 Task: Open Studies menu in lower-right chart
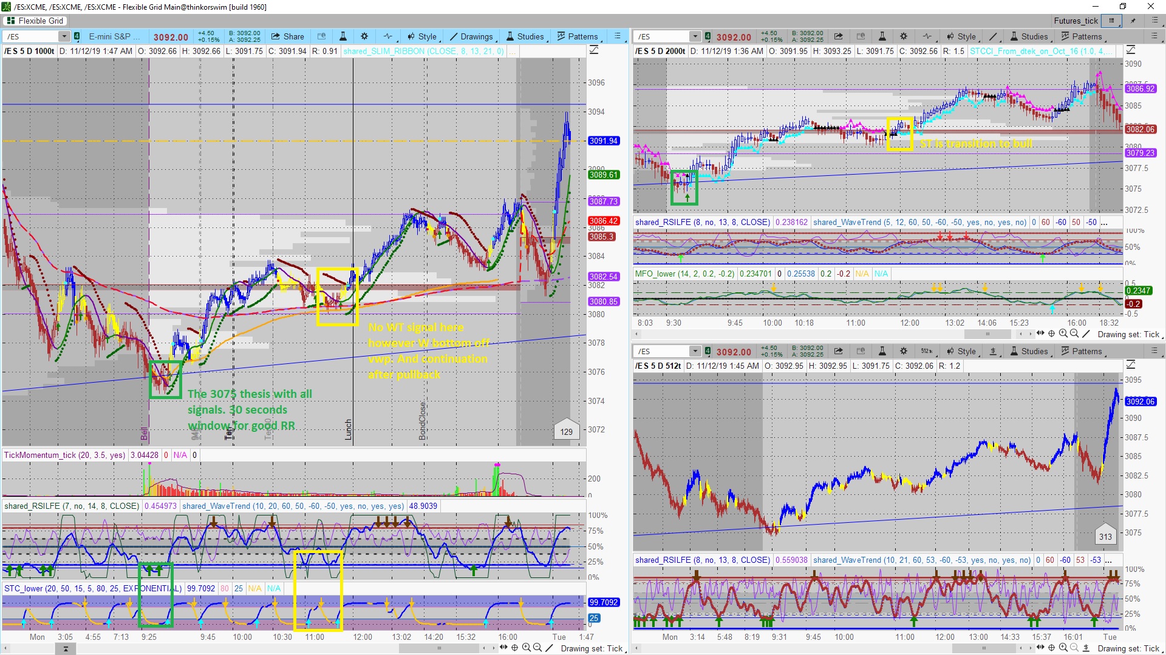pyautogui.click(x=1030, y=351)
